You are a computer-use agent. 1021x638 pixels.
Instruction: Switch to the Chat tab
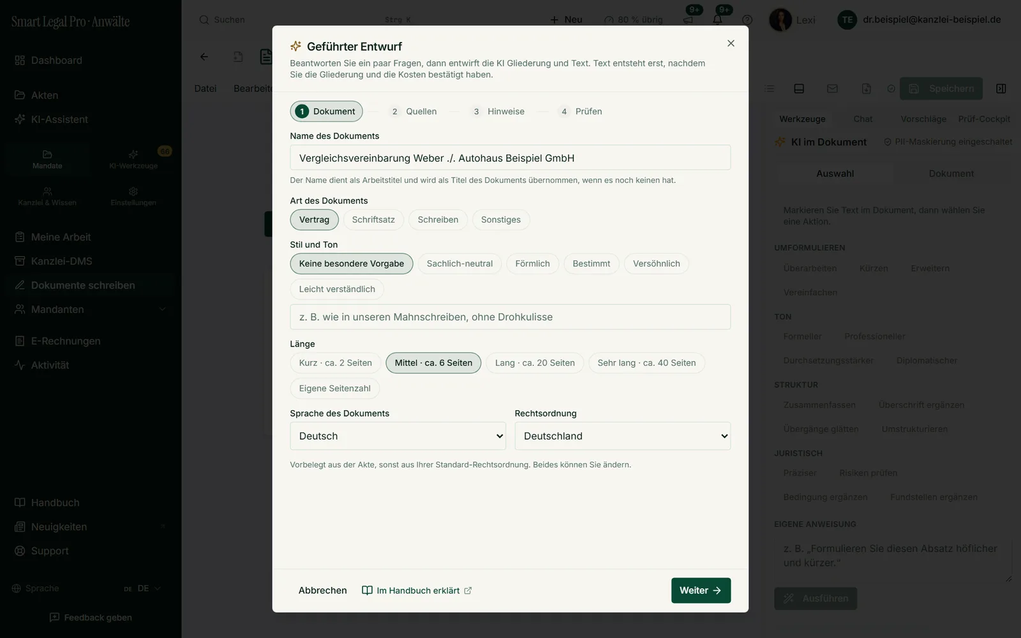[x=863, y=119]
